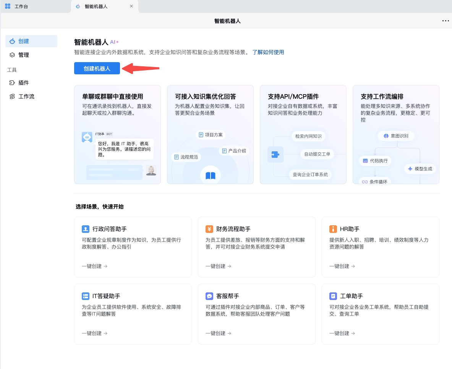Click the 流程规范 document chip
Screen dimensions: 452x369
coord(186,157)
